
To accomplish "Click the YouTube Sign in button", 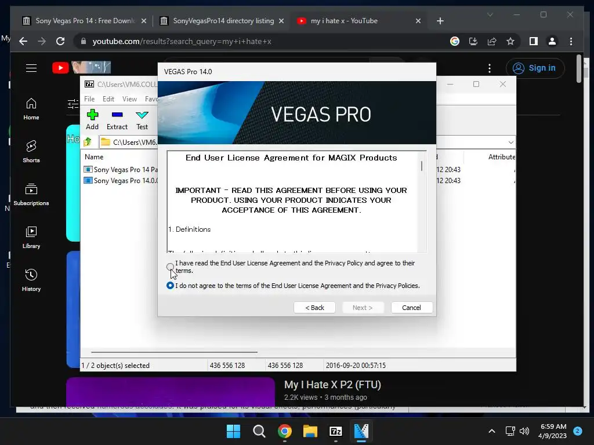I will (535, 68).
